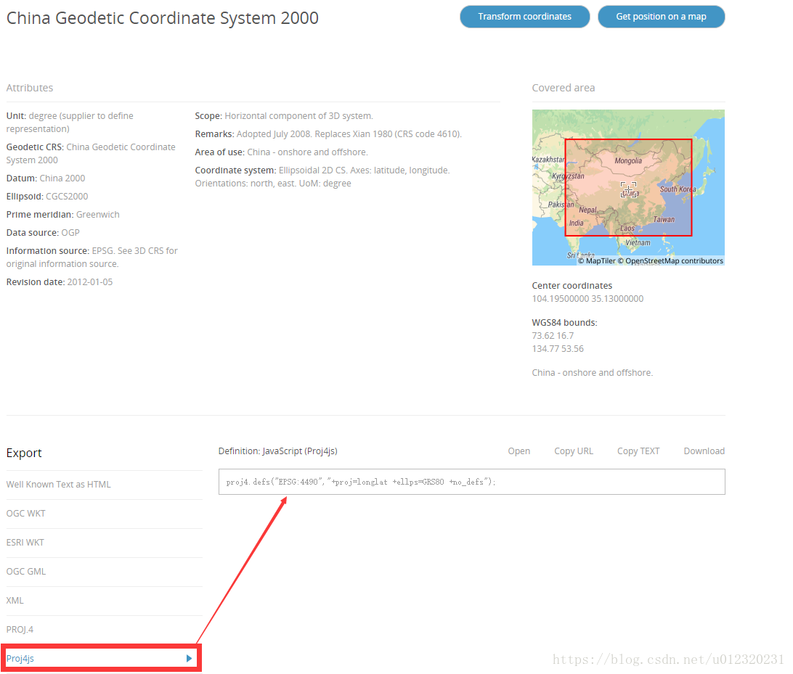The height and width of the screenshot is (674, 793).
Task: Open the OGC GML export format
Action: click(26, 572)
